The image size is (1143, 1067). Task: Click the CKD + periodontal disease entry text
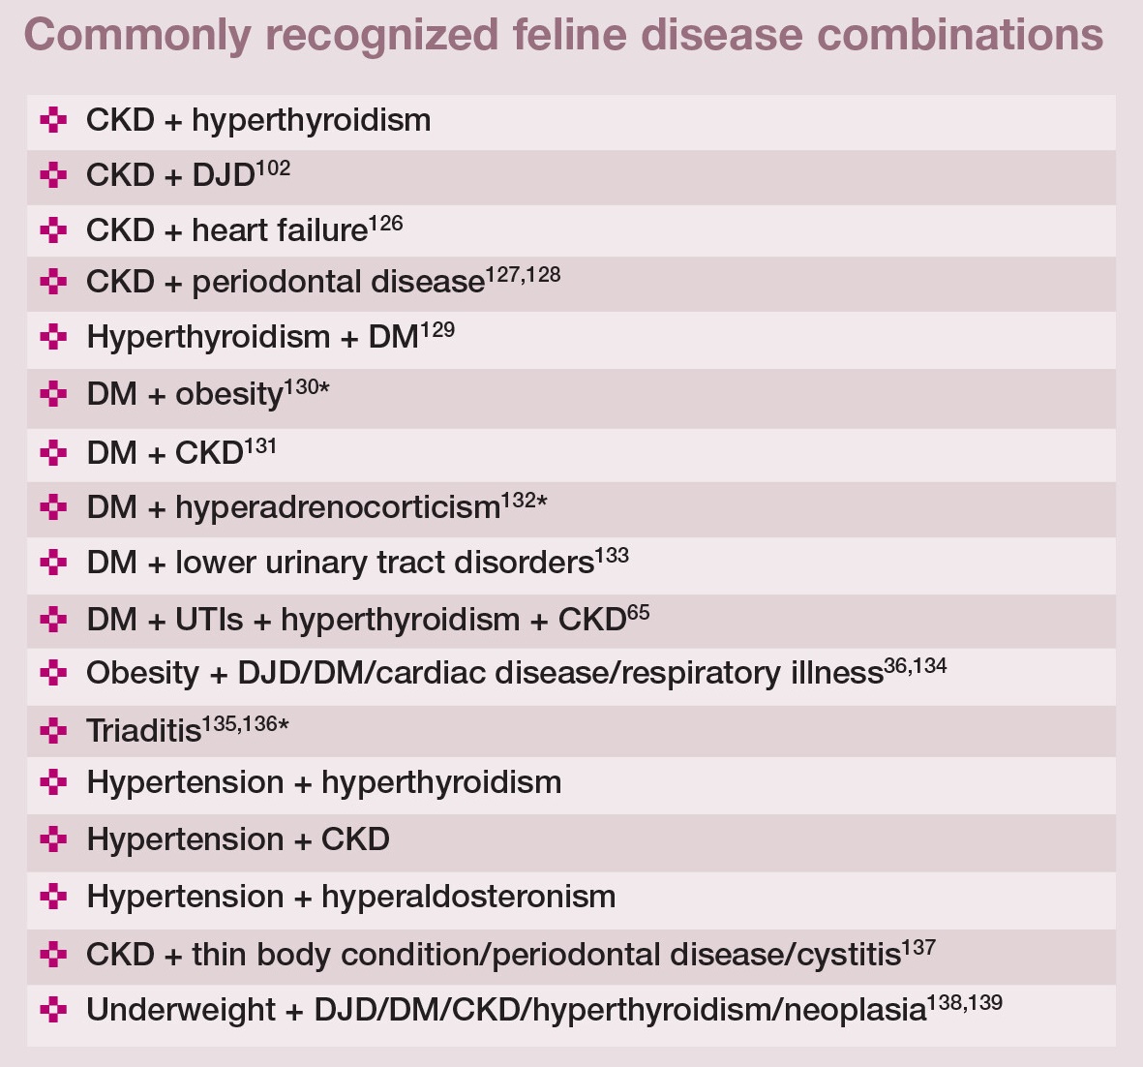point(285,282)
